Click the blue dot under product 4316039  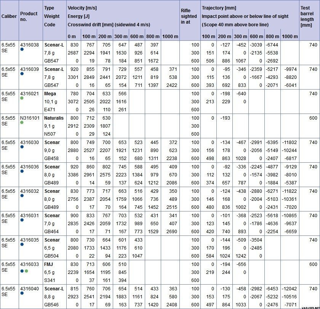tap(22, 74)
